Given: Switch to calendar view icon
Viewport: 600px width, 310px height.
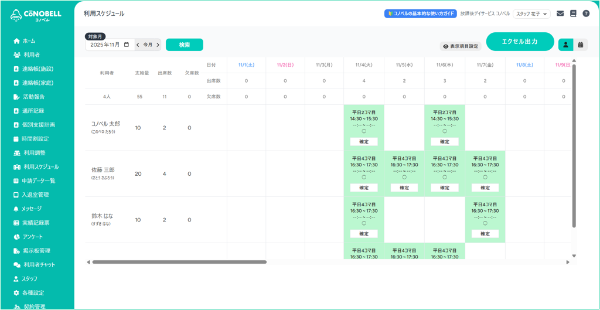Looking at the screenshot, I should (x=580, y=45).
